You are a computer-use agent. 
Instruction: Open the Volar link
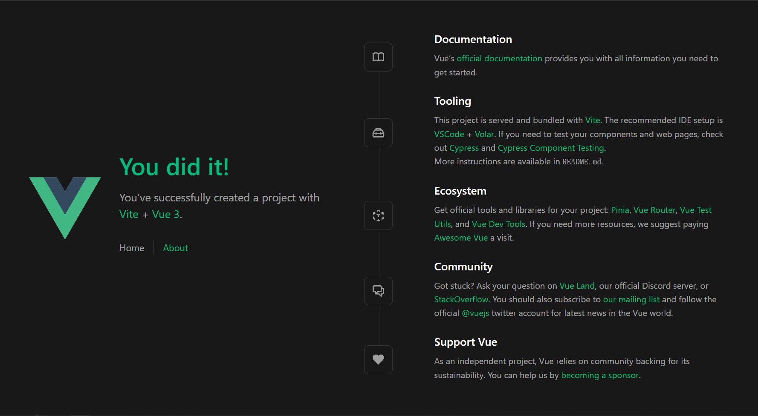click(484, 134)
